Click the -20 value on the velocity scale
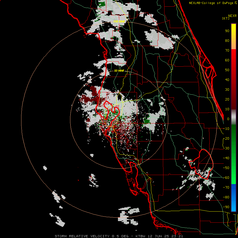238x238 pixels. (x=226, y=138)
